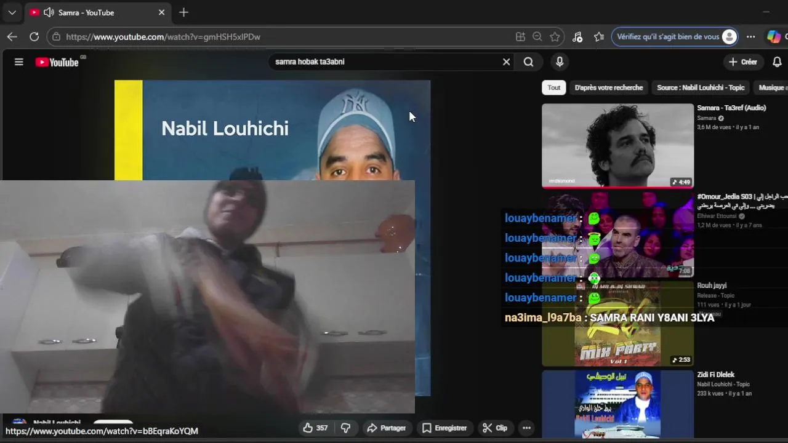Viewport: 788px width, 443px height.
Task: Open a new browser tab
Action: tap(183, 12)
